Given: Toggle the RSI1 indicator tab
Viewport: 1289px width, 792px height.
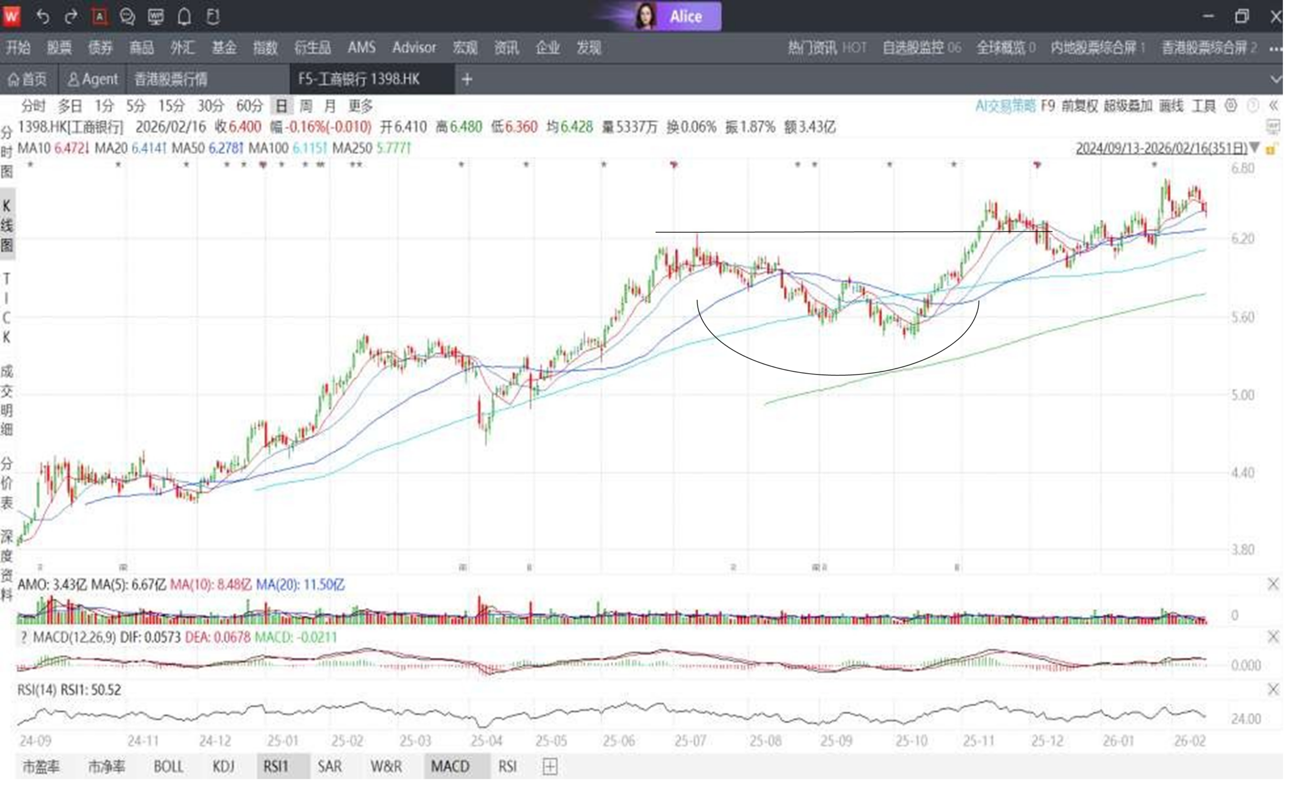Looking at the screenshot, I should pyautogui.click(x=276, y=766).
